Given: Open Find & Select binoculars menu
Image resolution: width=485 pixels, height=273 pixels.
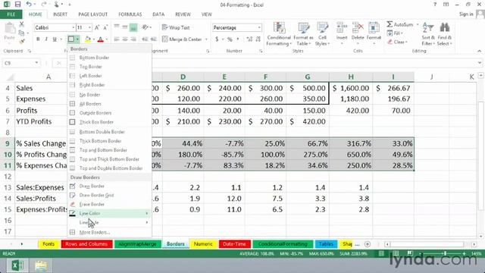Looking at the screenshot, I should tap(445, 34).
